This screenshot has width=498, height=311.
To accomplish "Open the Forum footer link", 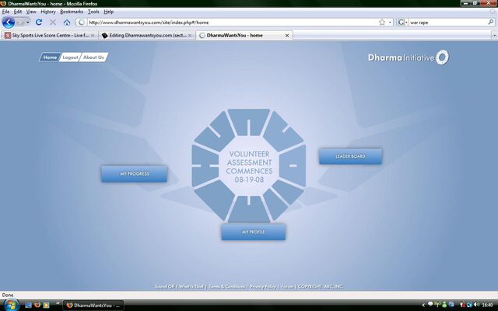I will (287, 287).
